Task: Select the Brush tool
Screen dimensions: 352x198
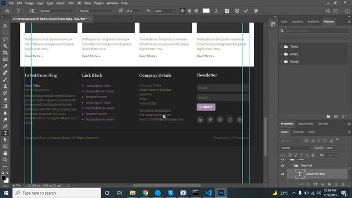Action: tap(5, 79)
